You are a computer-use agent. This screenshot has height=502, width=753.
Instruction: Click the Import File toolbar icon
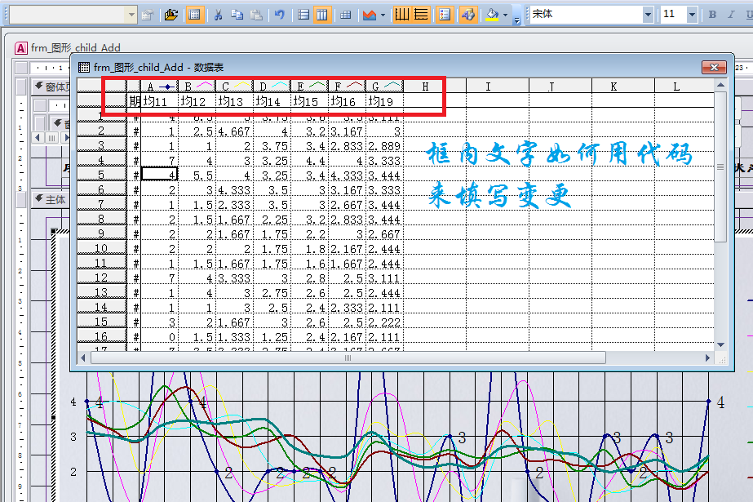(171, 15)
